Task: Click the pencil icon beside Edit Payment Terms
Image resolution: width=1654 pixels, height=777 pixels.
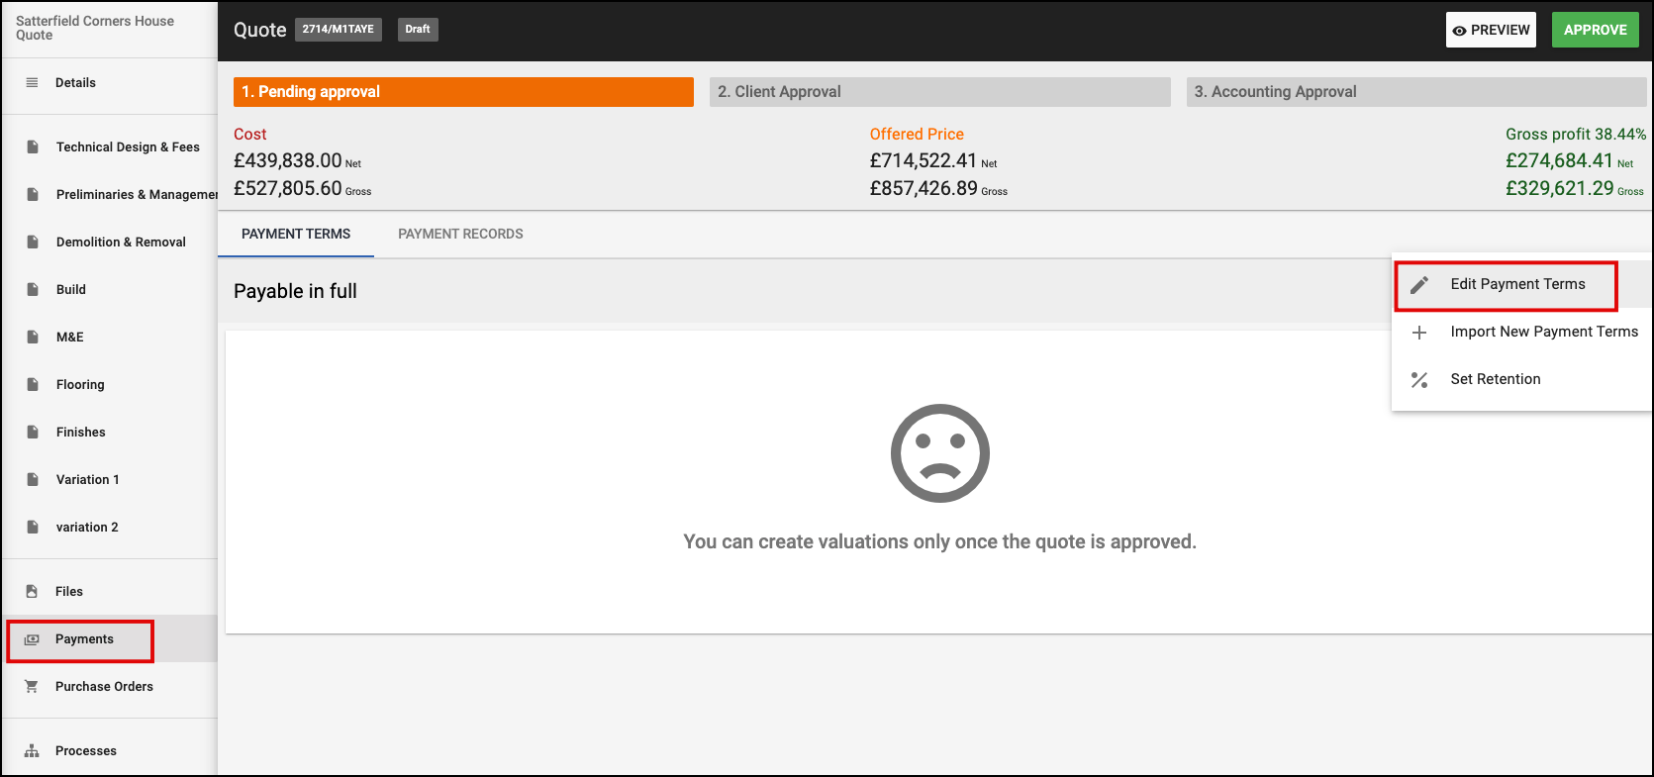Action: click(x=1419, y=285)
